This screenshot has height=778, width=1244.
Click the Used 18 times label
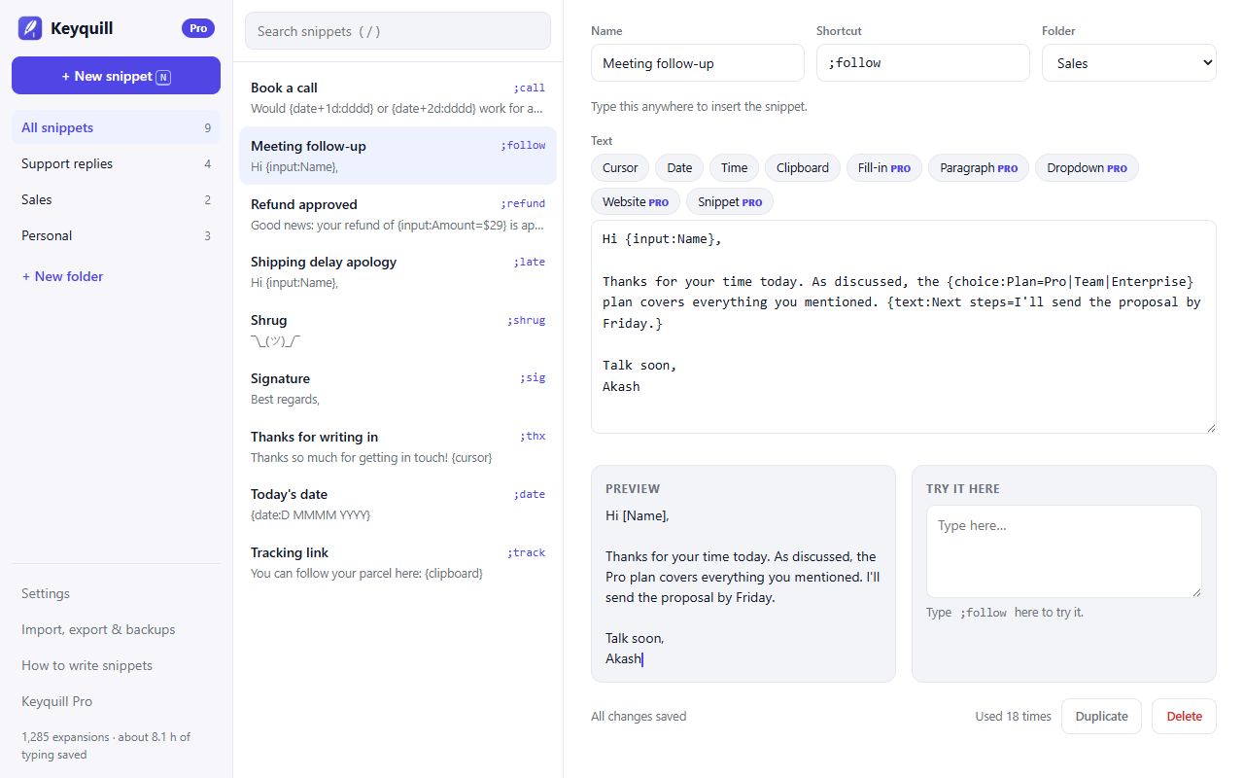tap(1014, 717)
